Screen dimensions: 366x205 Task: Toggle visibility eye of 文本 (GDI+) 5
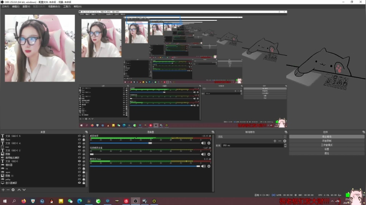point(79,136)
